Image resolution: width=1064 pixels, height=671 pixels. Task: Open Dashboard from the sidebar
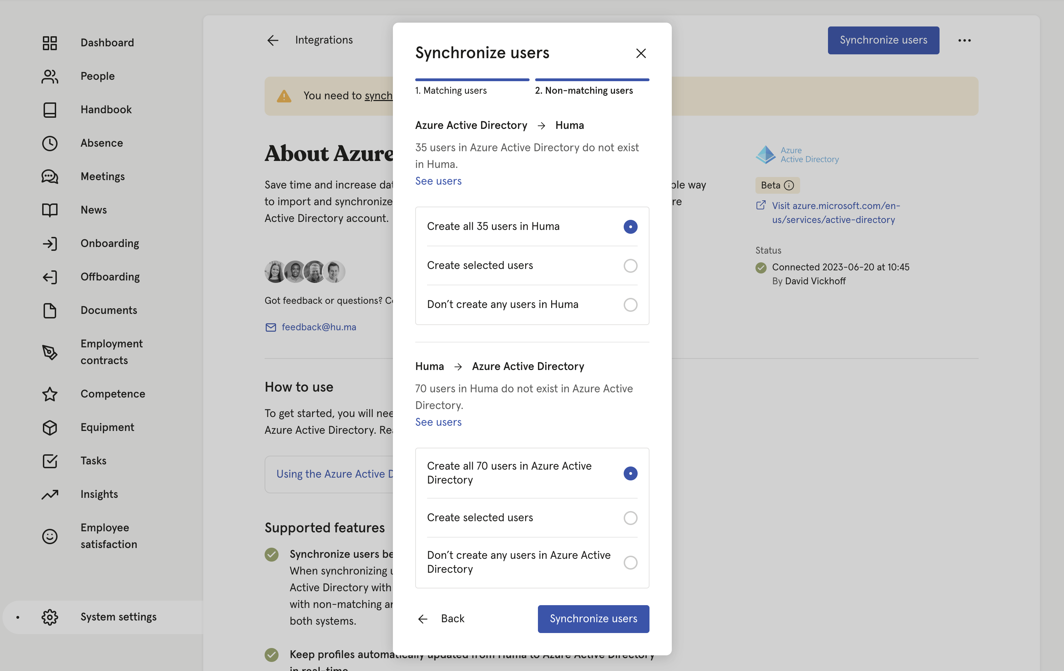click(107, 43)
